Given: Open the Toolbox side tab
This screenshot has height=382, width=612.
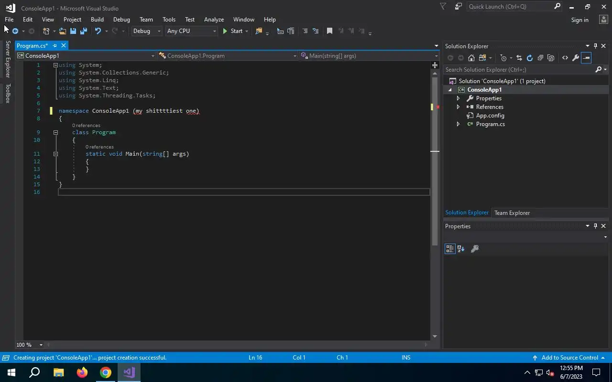Looking at the screenshot, I should (8, 93).
